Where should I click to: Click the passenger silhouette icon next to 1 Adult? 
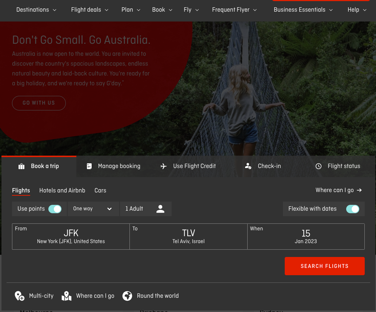tap(160, 208)
